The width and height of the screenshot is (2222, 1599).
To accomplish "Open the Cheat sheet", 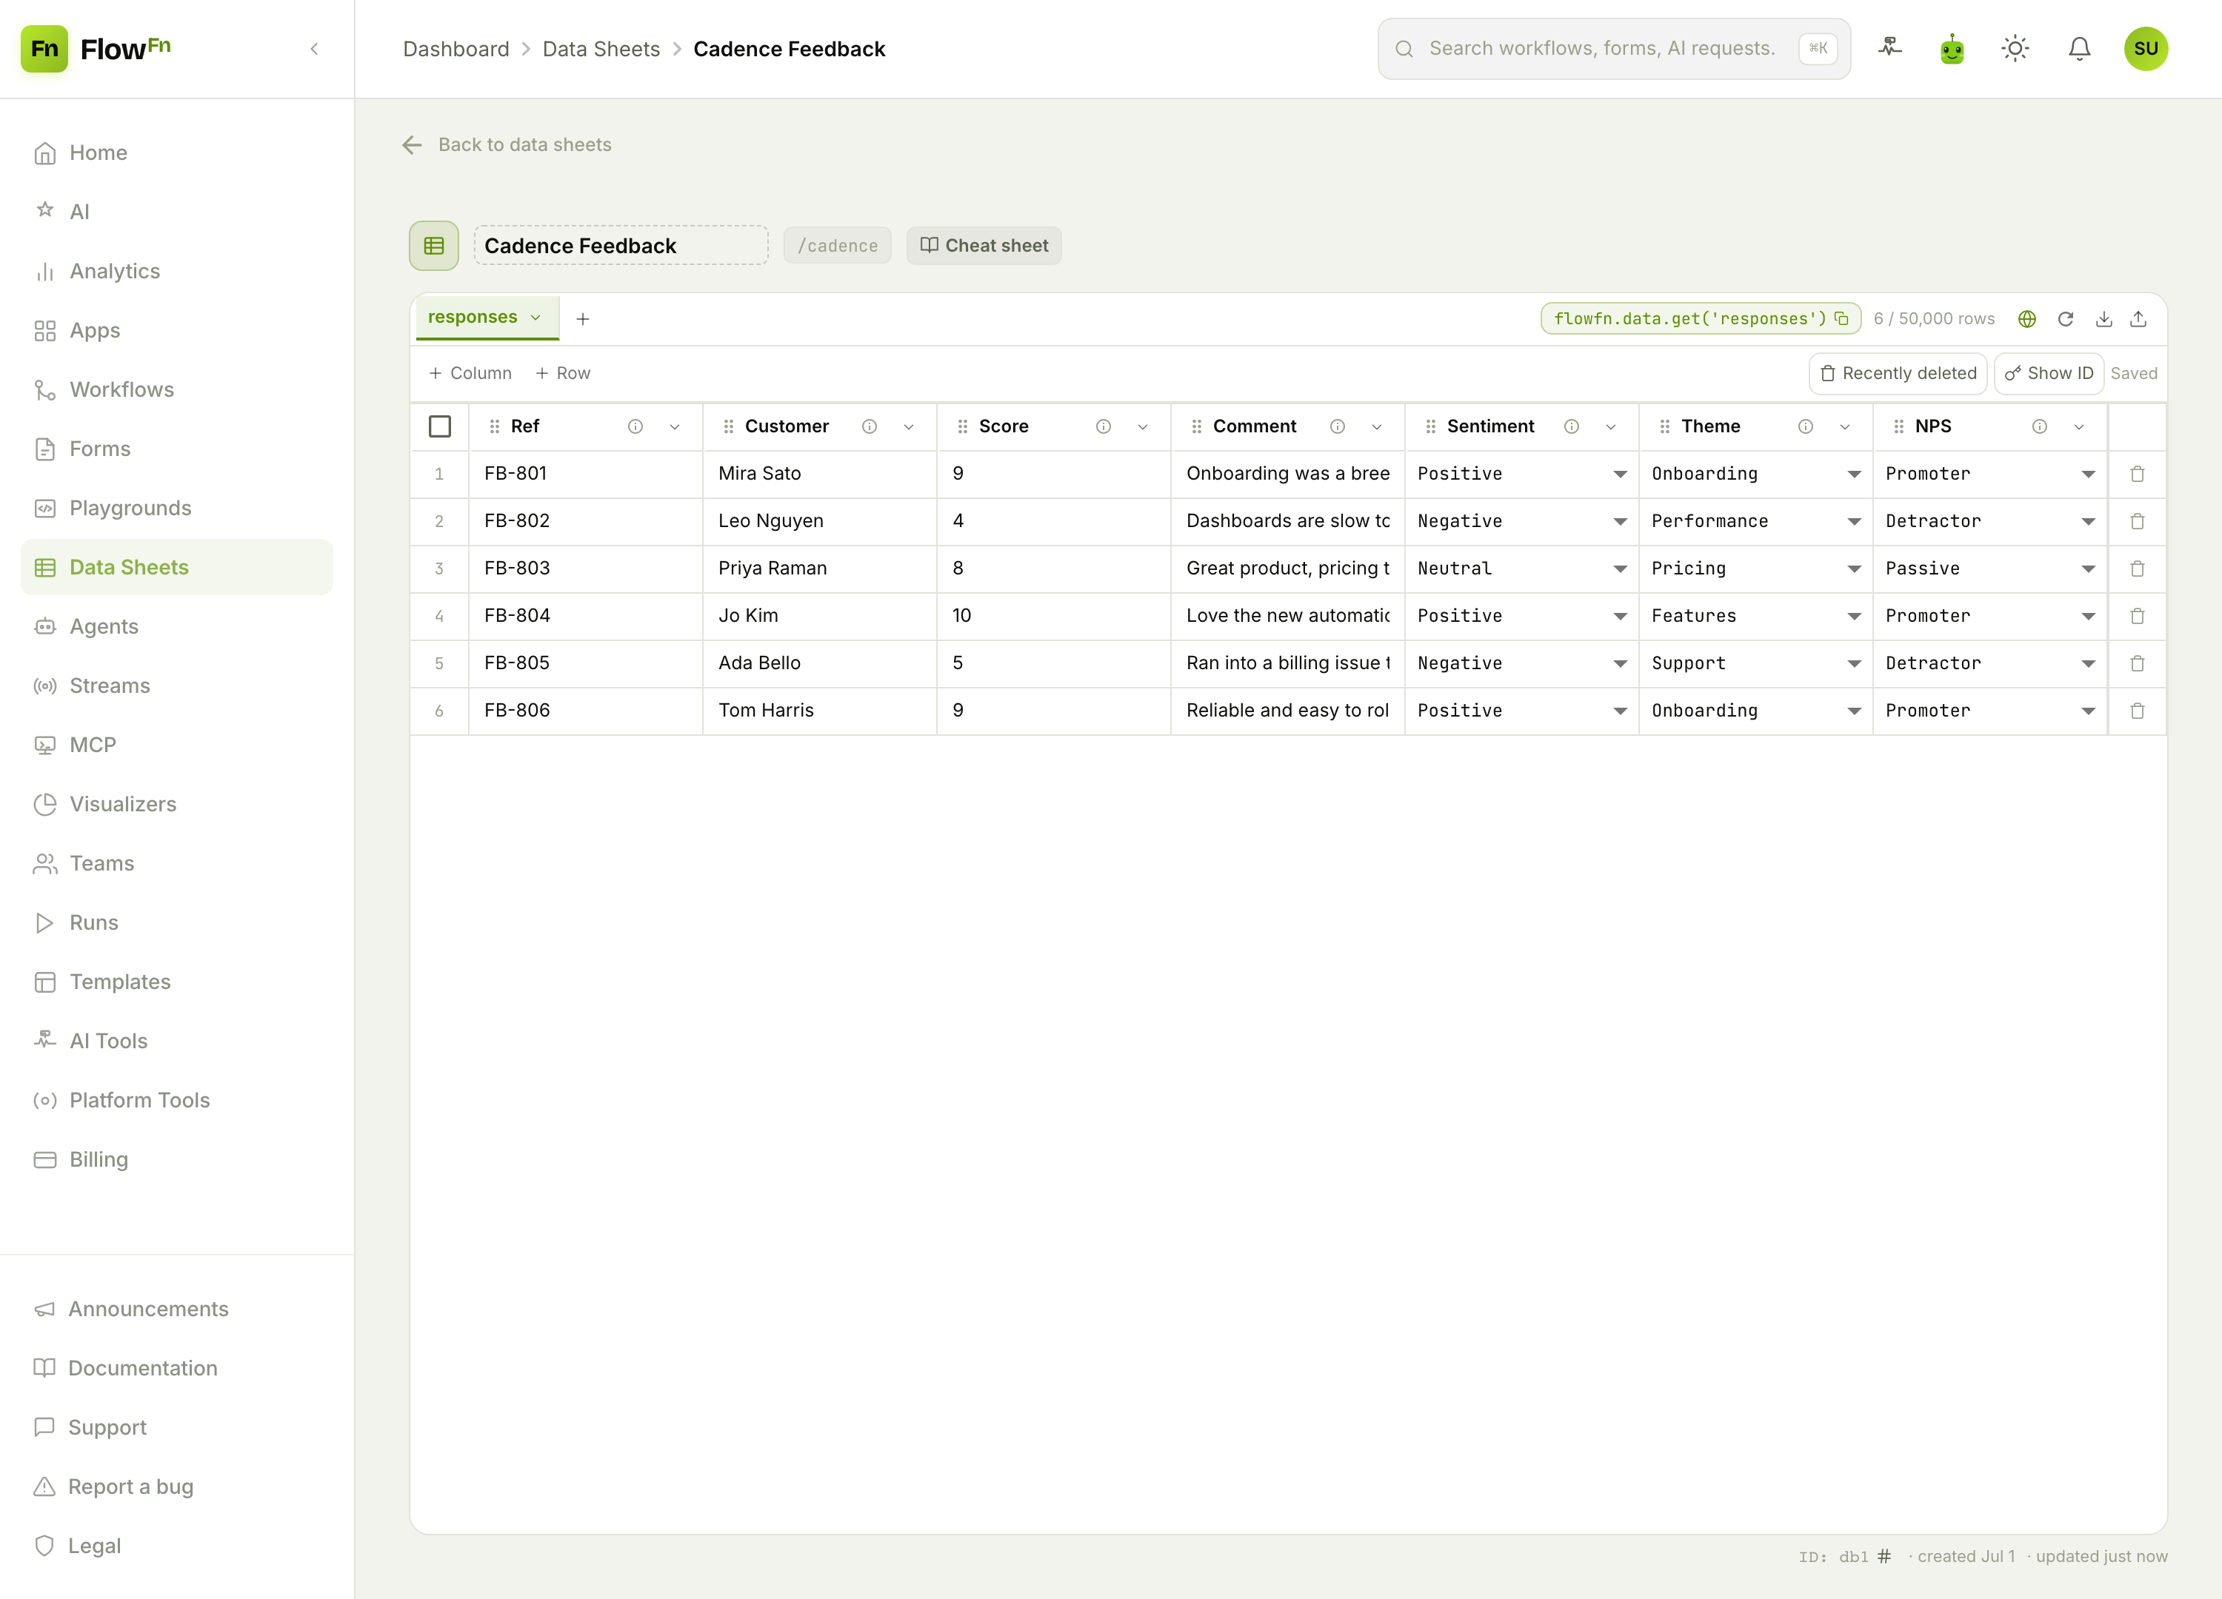I will pyautogui.click(x=984, y=246).
